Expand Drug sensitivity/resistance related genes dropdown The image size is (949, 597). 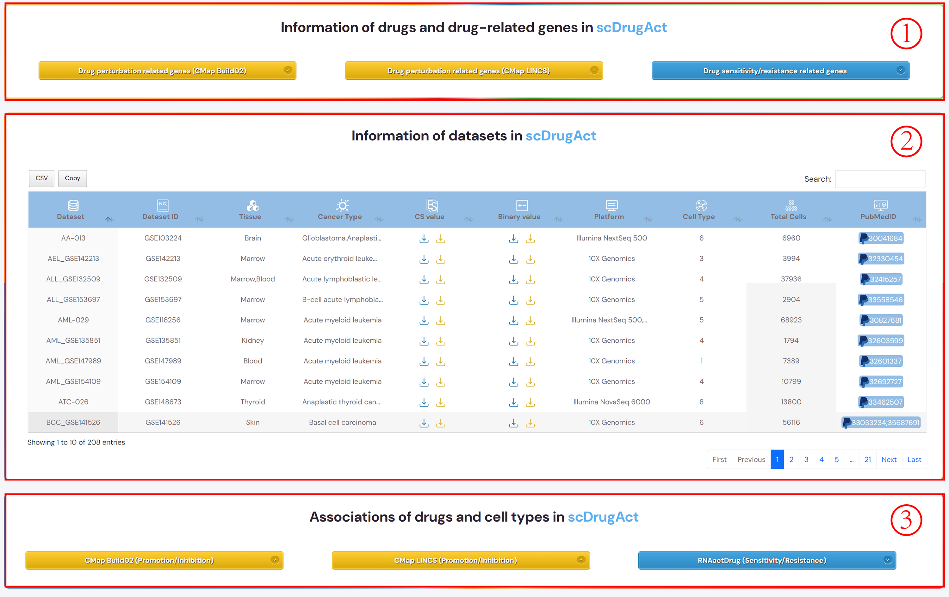pos(780,71)
